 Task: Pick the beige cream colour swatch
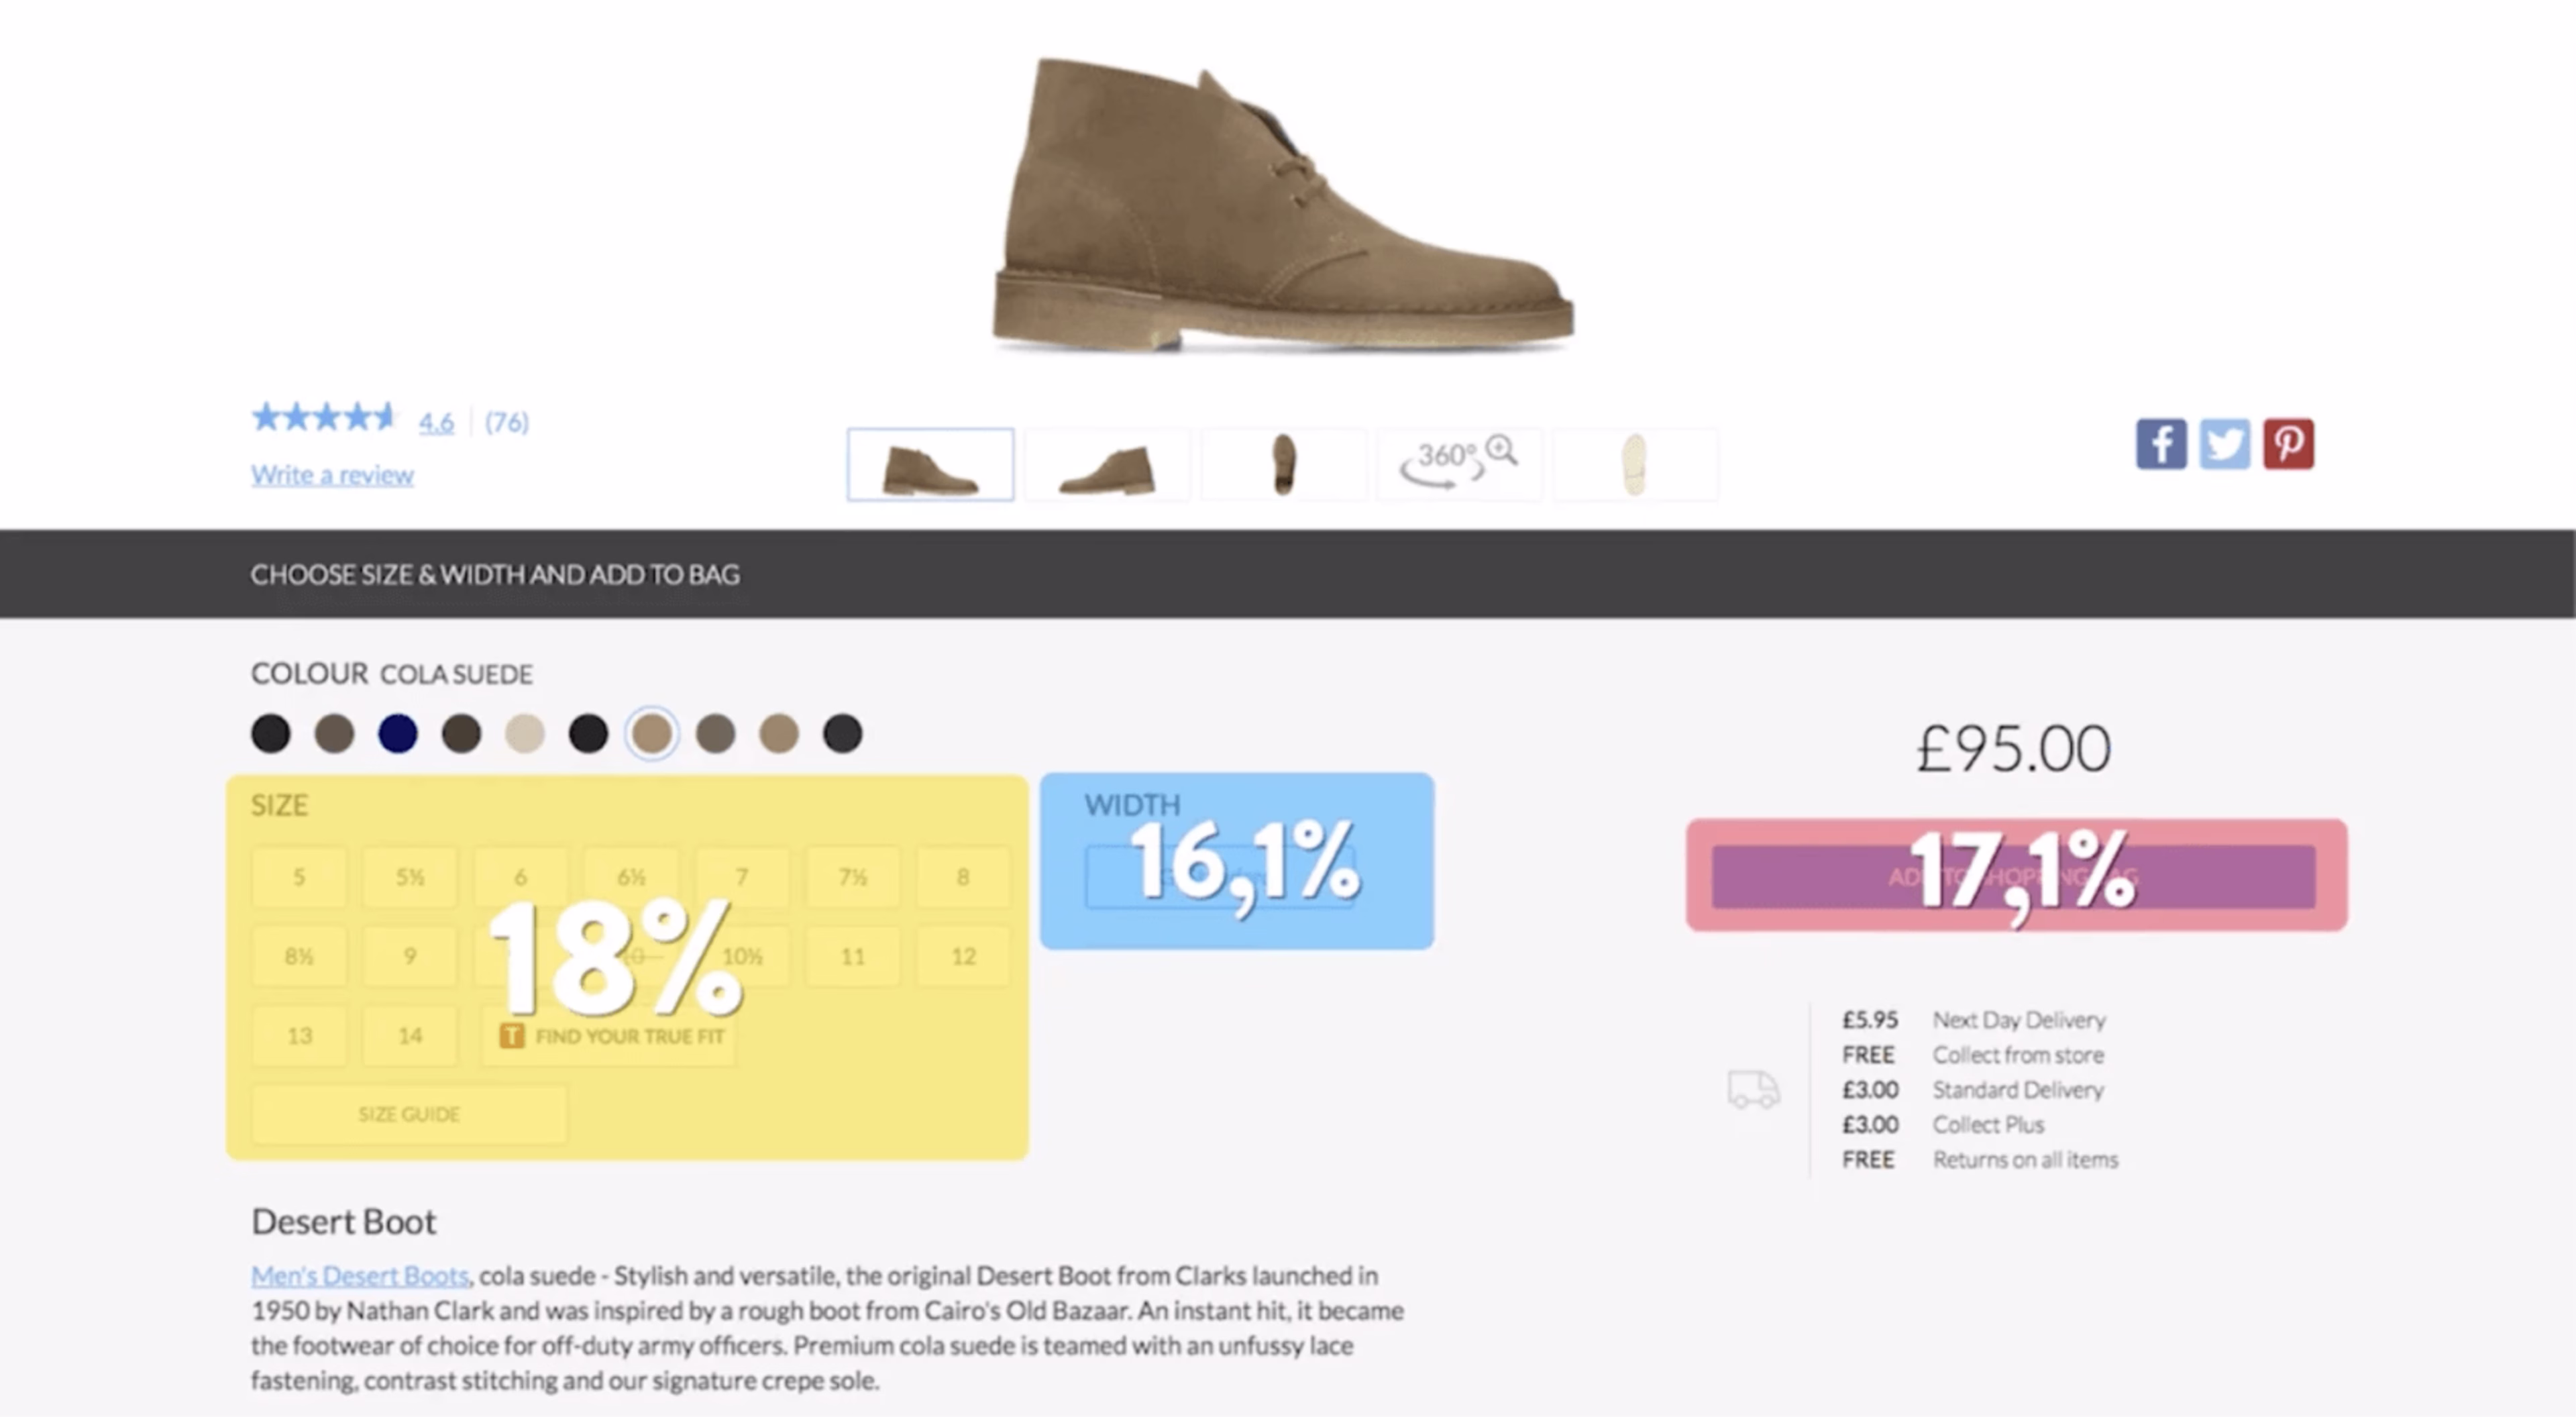point(525,733)
